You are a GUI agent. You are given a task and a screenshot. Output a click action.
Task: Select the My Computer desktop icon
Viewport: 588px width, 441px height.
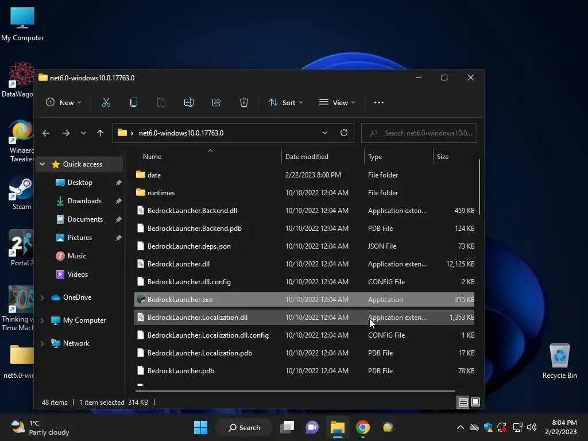(22, 24)
